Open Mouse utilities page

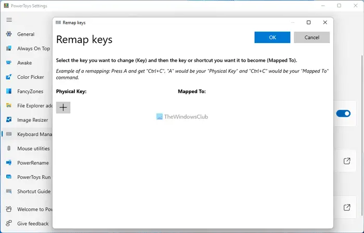pyautogui.click(x=33, y=149)
